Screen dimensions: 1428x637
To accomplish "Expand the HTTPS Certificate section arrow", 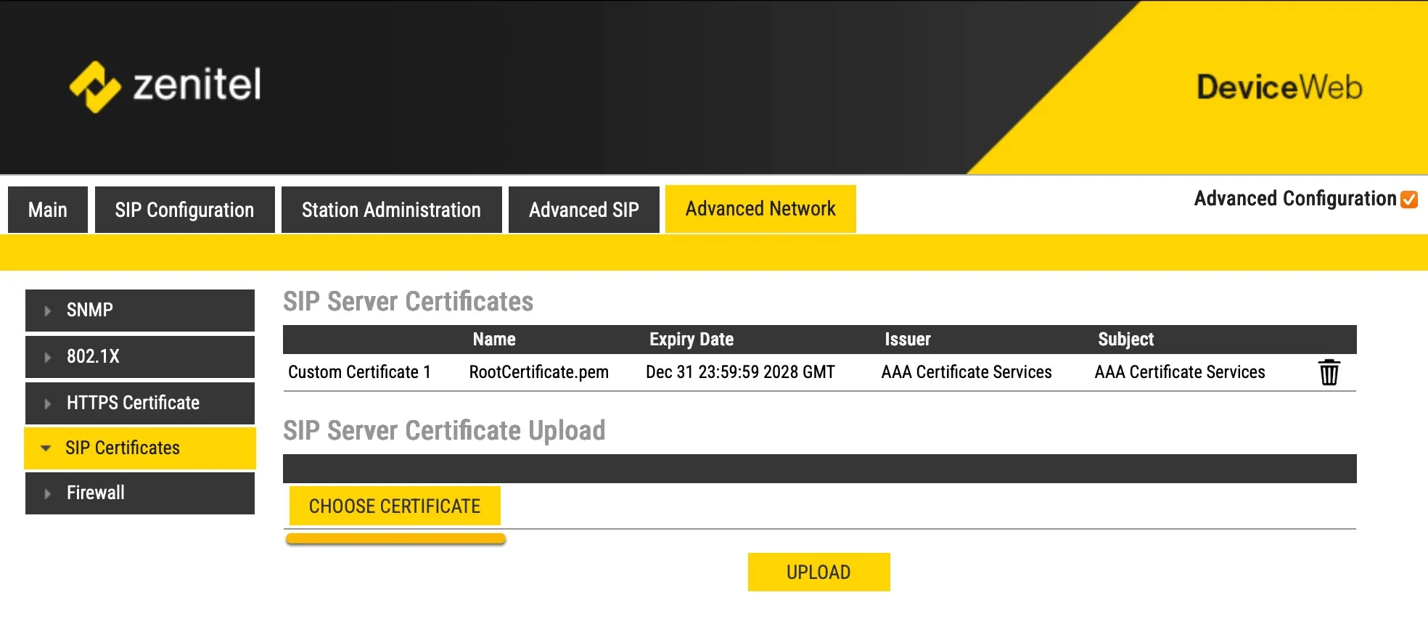I will pyautogui.click(x=47, y=403).
